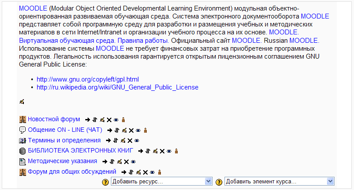Open the Добавить ресурс dropdown
Image resolution: width=354 pixels, height=190 pixels.
coord(162,182)
